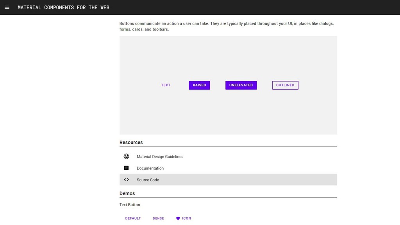Click the buttons description paragraph
This screenshot has height=225, width=400.
(x=227, y=26)
